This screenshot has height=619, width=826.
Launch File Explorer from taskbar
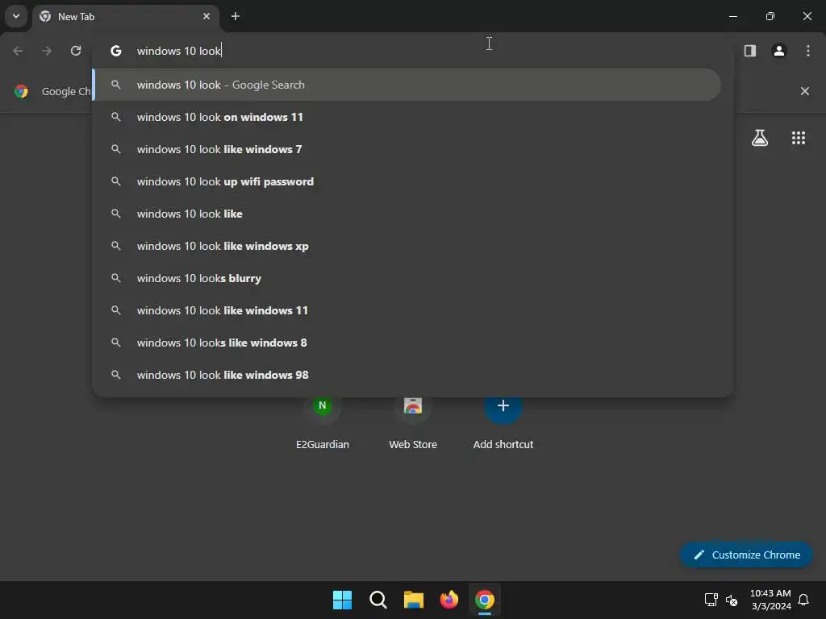tap(414, 600)
